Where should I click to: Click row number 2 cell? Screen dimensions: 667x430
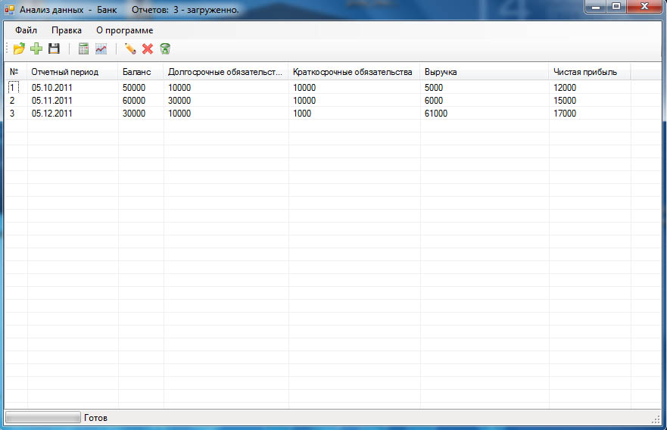coord(12,101)
